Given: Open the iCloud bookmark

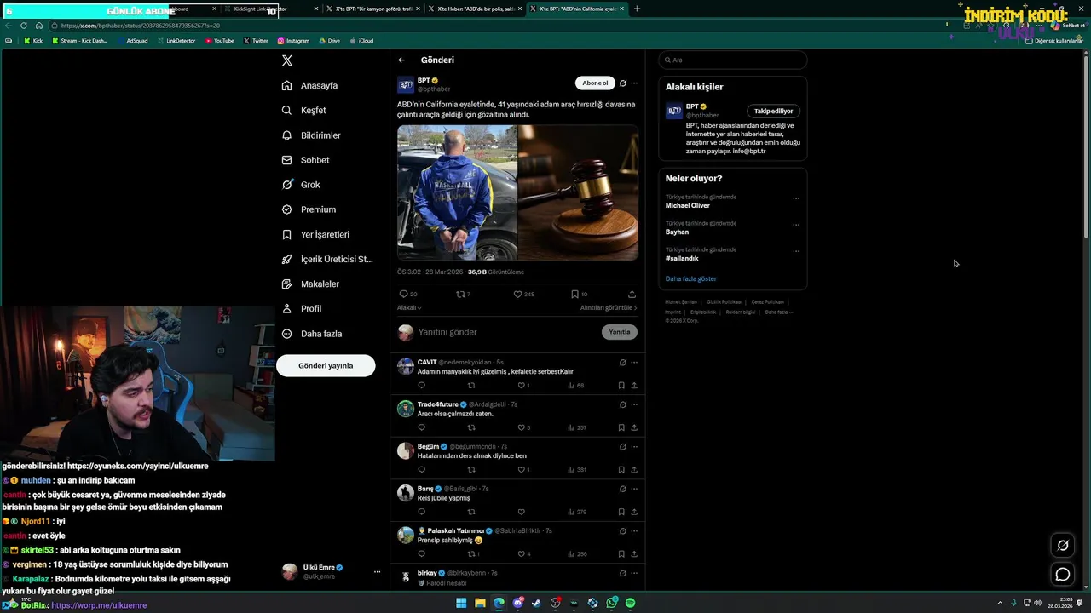Looking at the screenshot, I should coord(361,41).
